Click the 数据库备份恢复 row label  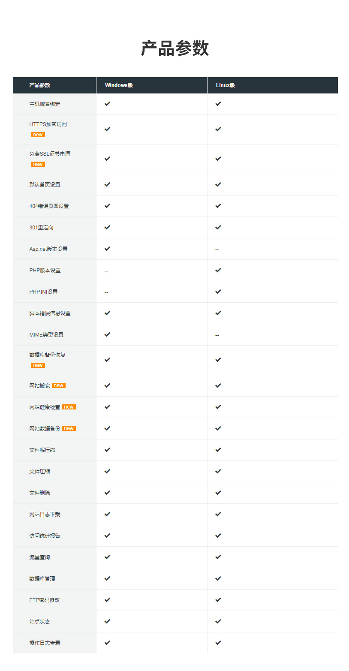point(48,355)
